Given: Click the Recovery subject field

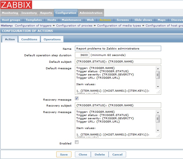Looking at the screenshot, I should point(118,105).
